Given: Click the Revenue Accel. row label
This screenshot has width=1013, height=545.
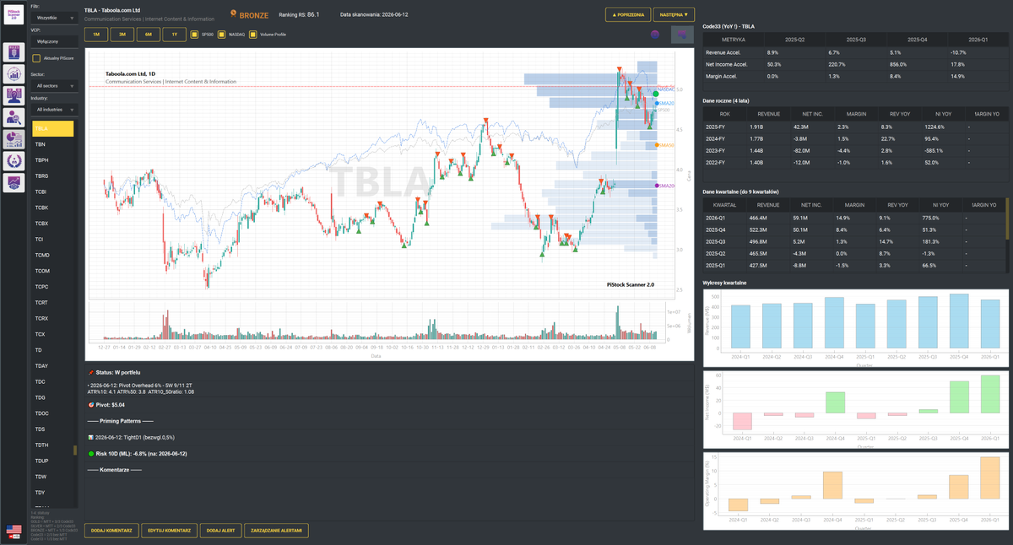Looking at the screenshot, I should click(725, 52).
